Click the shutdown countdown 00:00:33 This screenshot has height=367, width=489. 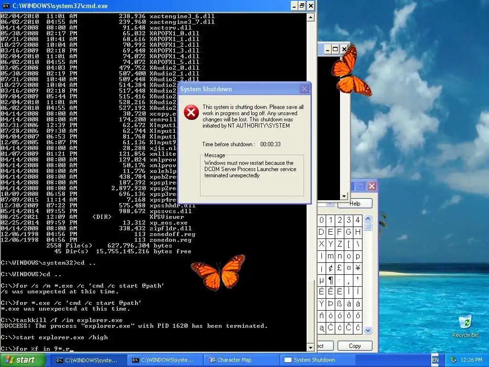pyautogui.click(x=270, y=144)
